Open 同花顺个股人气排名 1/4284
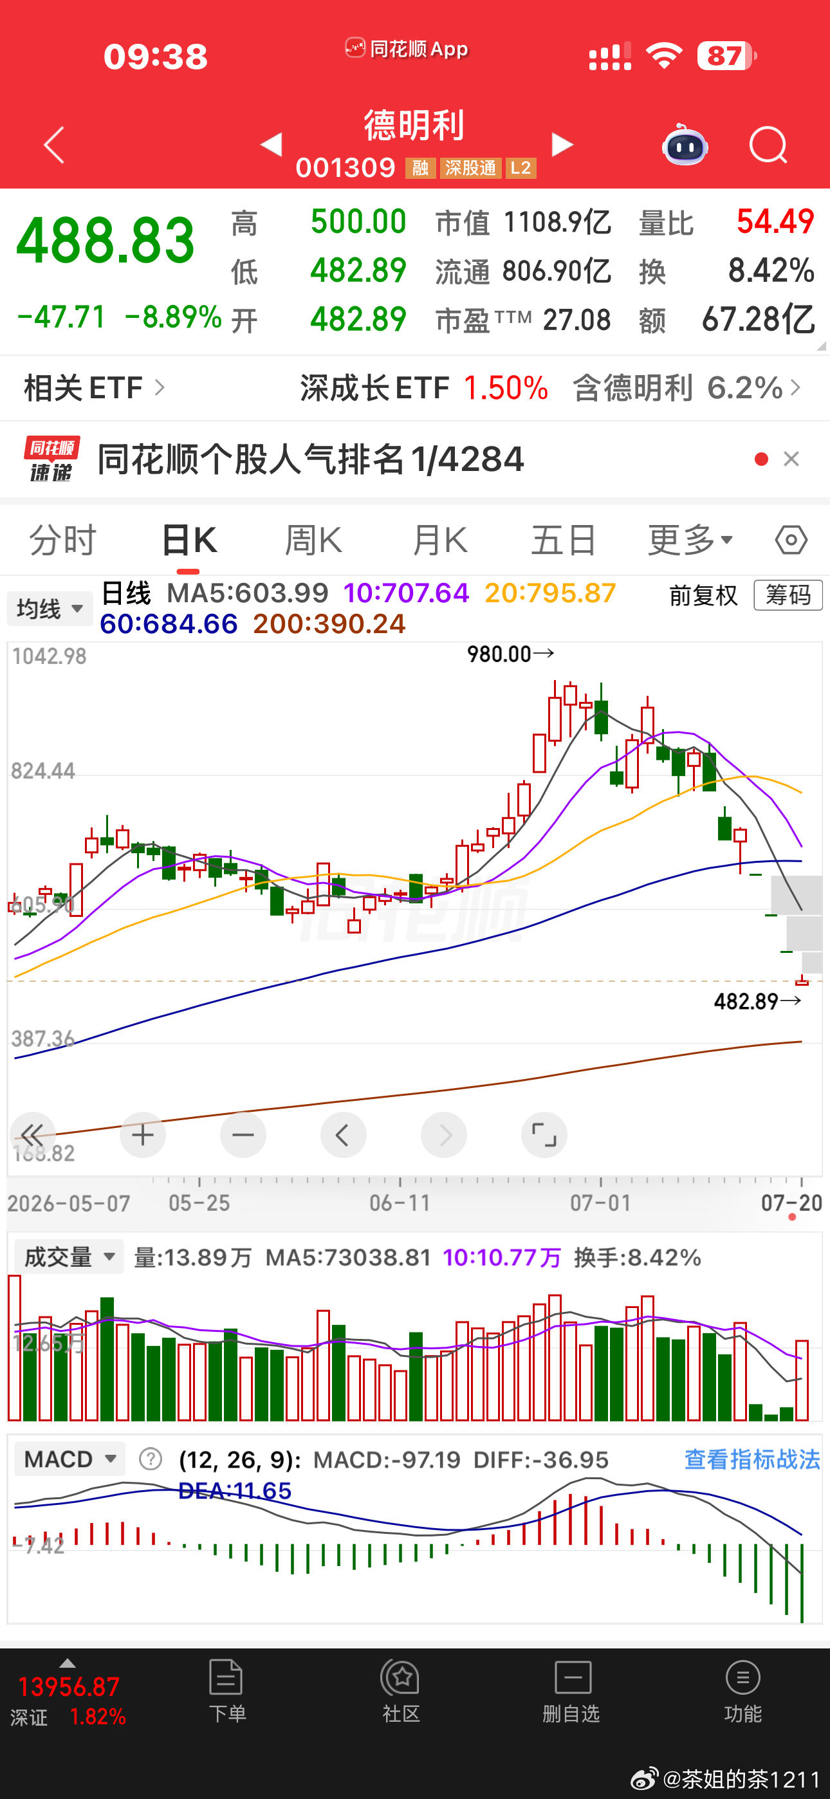Screen dimensions: 830x1799 pos(311,459)
